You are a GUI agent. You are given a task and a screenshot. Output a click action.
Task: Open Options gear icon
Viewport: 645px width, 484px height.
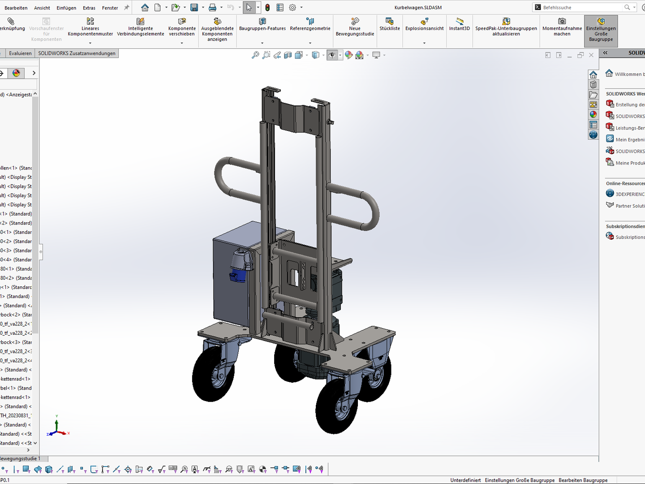pos(292,8)
